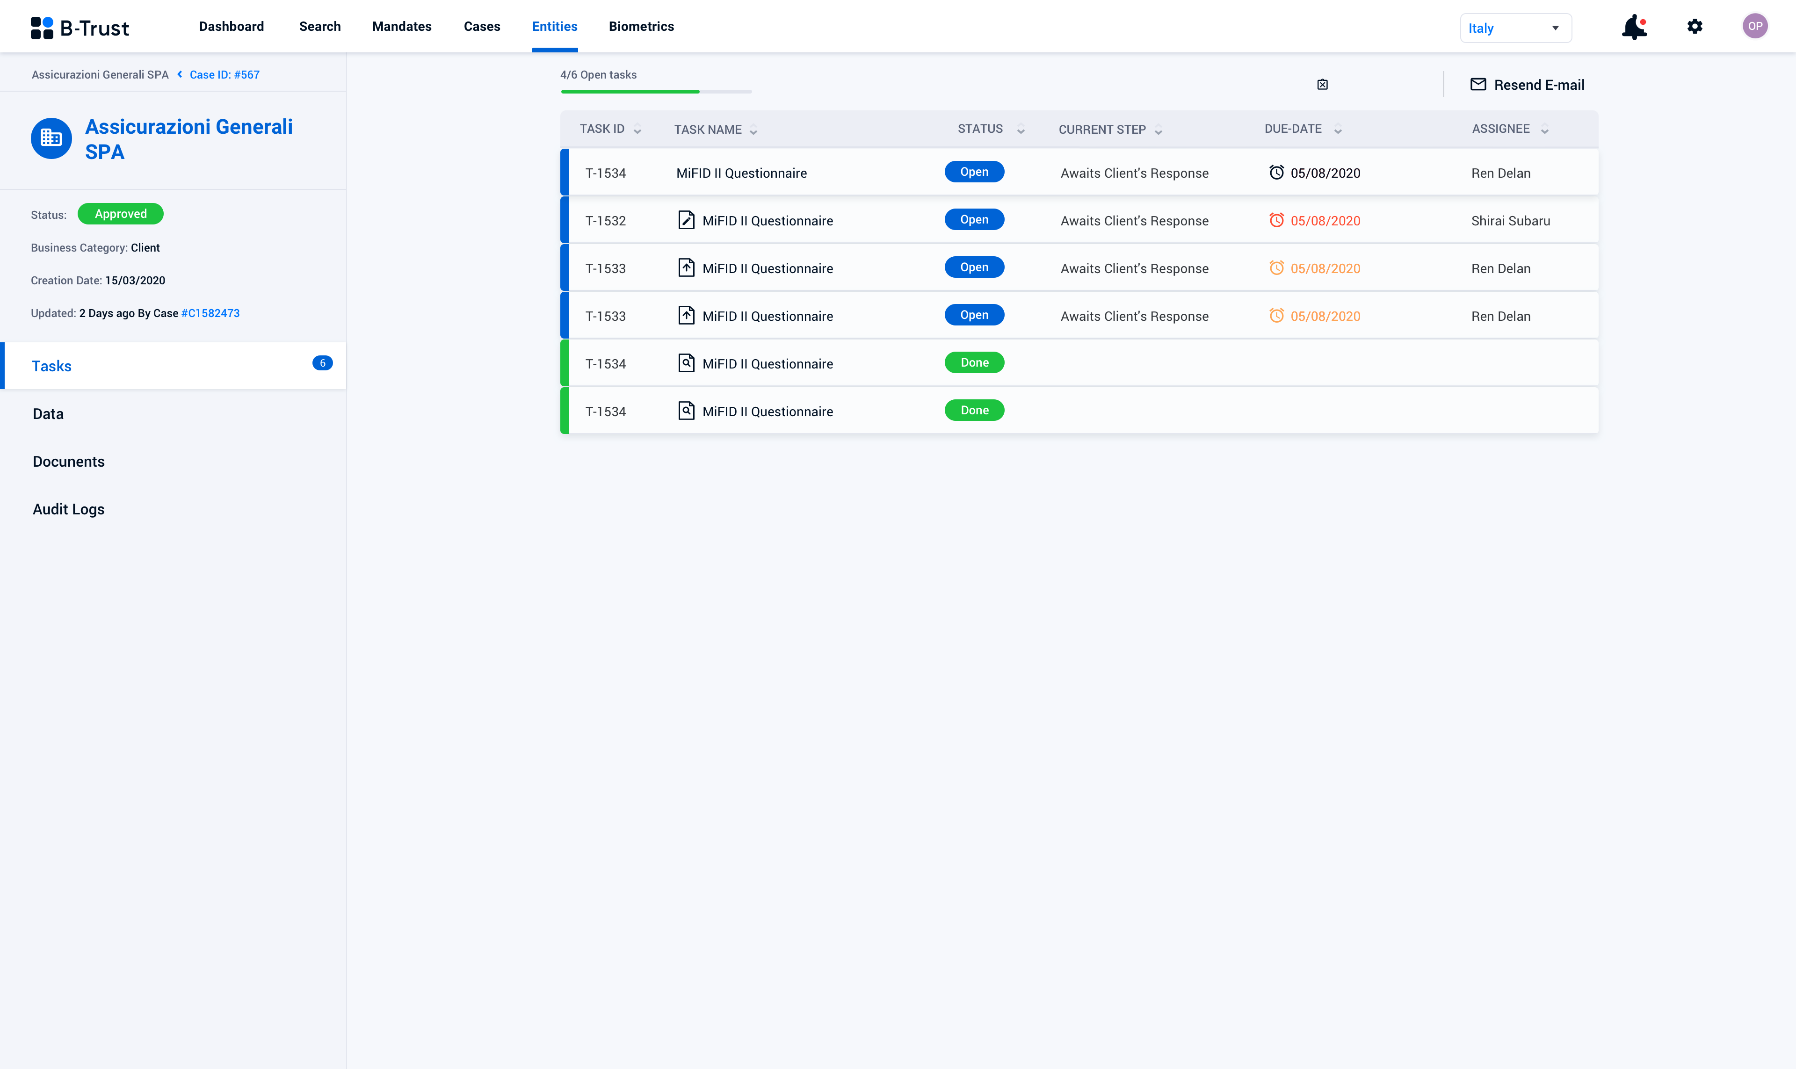The height and width of the screenshot is (1069, 1796).
Task: Click the clipboard with X icon
Action: (x=1323, y=84)
